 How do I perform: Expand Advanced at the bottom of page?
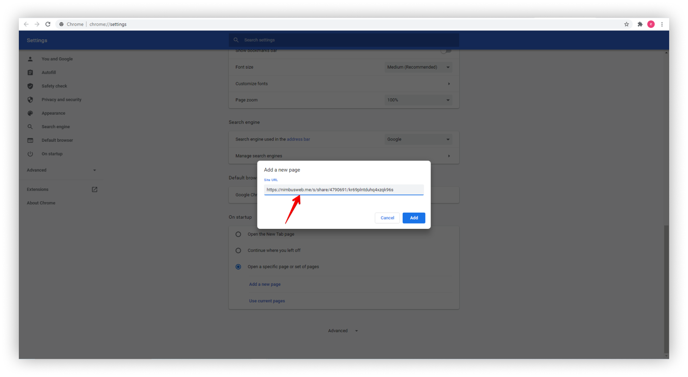click(343, 331)
